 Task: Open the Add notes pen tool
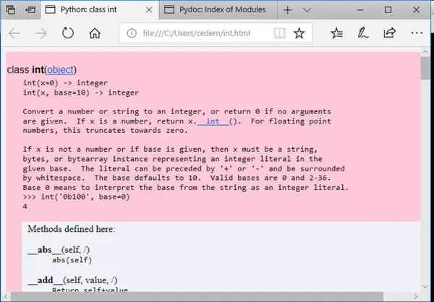(362, 33)
